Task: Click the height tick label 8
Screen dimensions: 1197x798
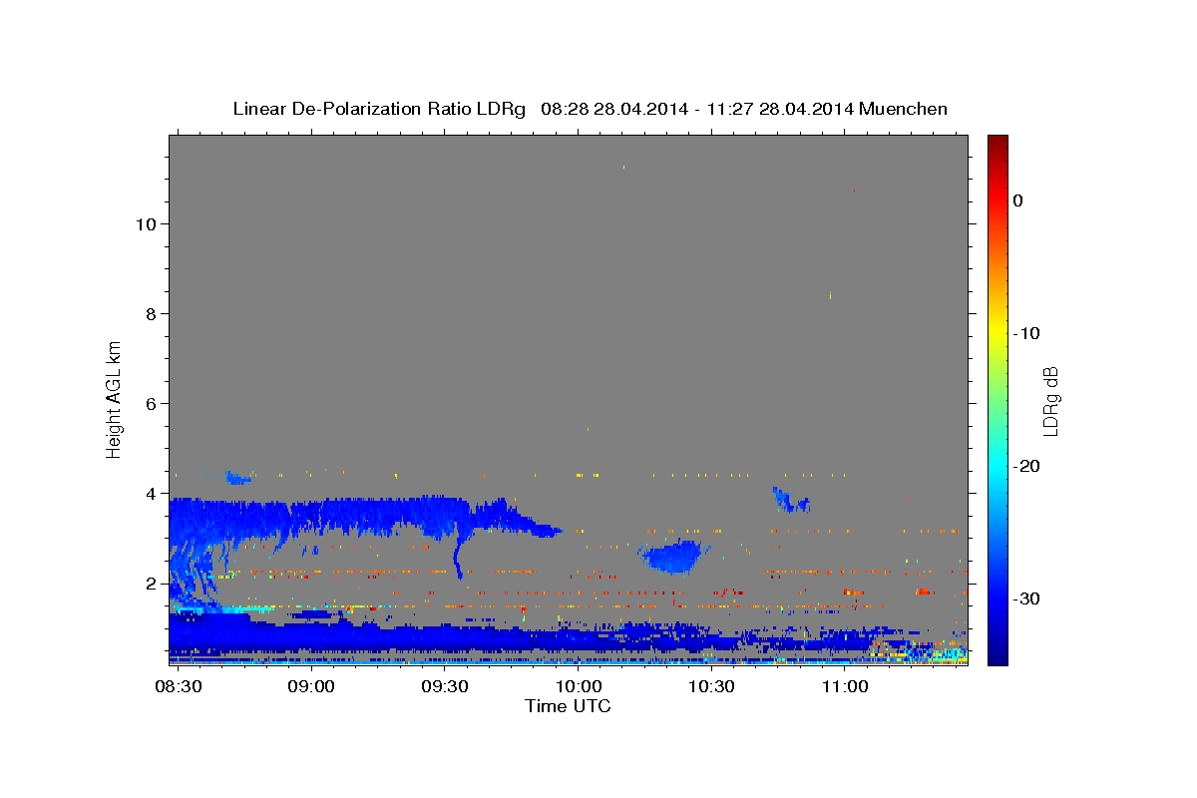Action: click(151, 313)
